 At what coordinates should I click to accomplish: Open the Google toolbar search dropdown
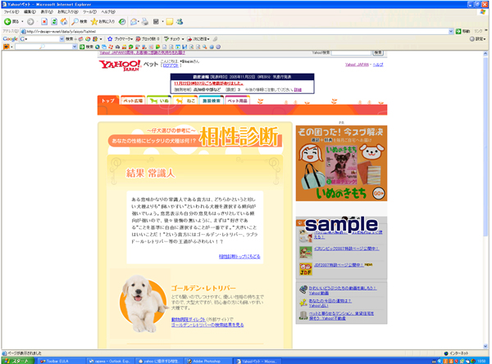coord(61,38)
